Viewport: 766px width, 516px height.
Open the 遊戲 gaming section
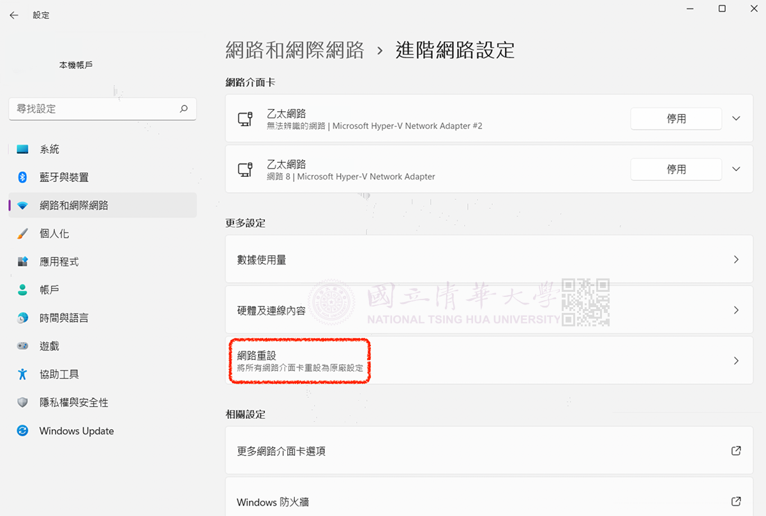(49, 346)
